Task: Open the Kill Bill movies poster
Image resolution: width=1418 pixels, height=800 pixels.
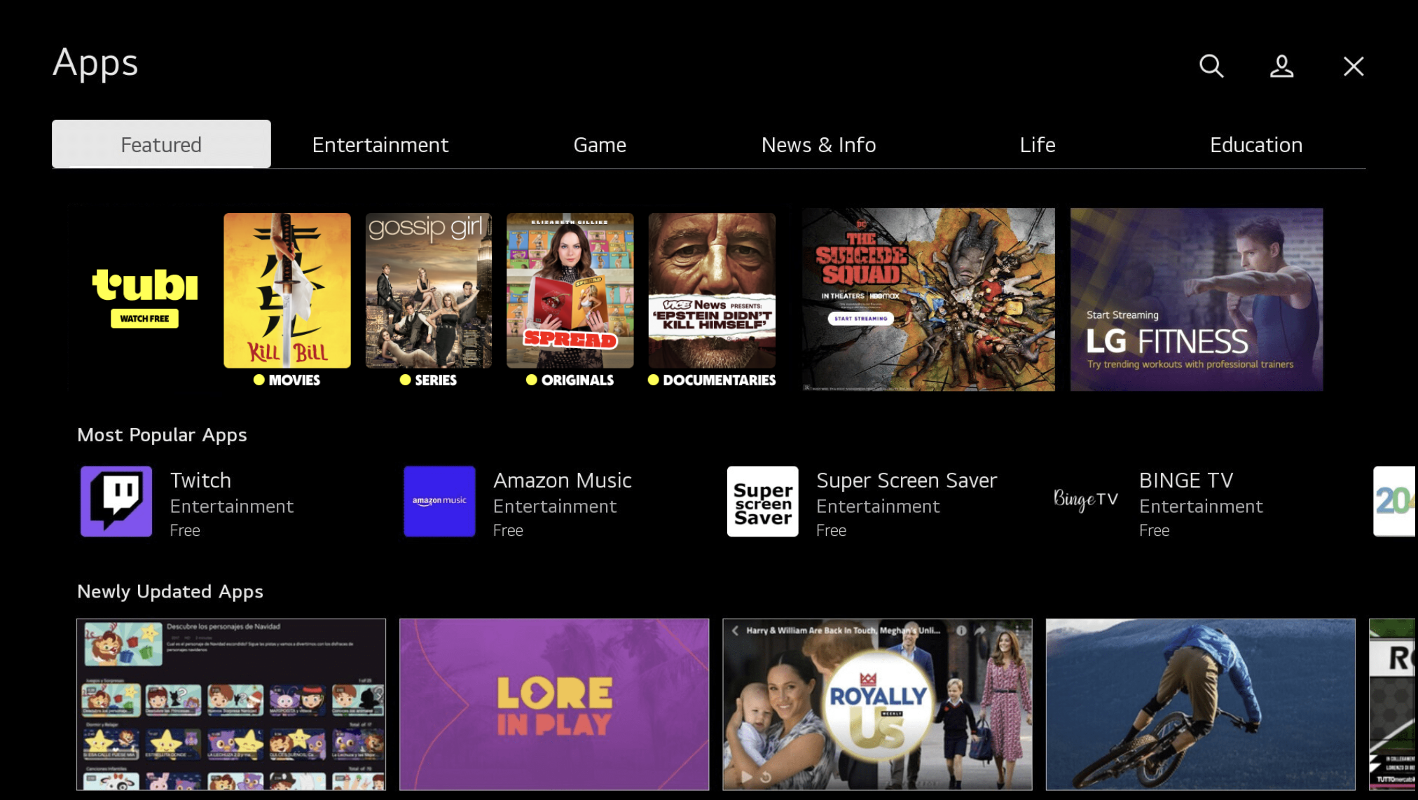Action: point(287,290)
